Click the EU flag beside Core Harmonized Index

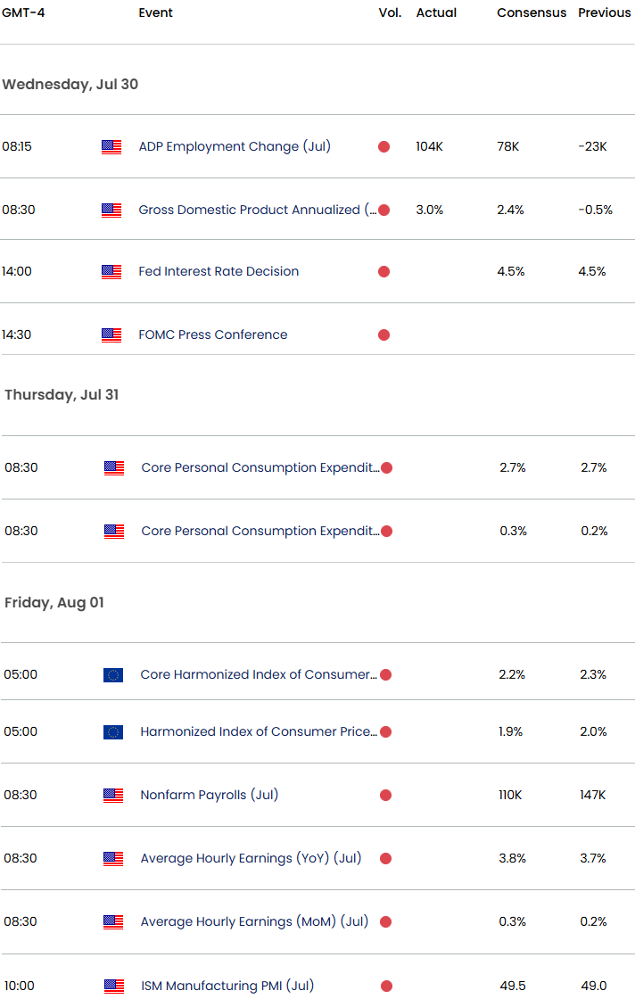click(113, 675)
